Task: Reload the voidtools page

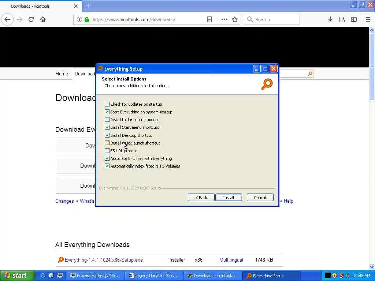Action: click(x=31, y=19)
